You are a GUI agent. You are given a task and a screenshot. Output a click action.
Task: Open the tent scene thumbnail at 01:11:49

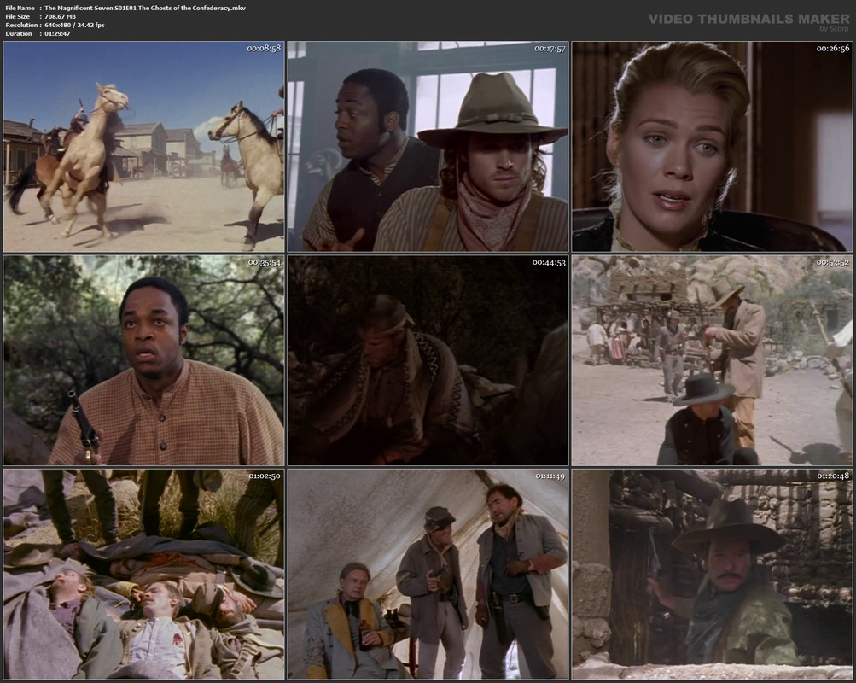(x=428, y=574)
